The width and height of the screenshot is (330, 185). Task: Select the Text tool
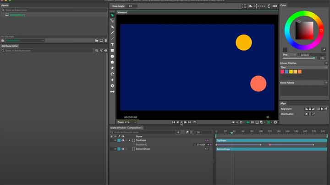112,44
